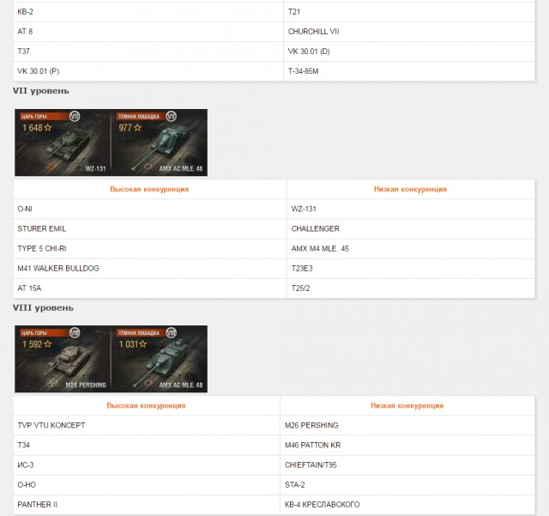Click the WZ-131 tank thumbnail
This screenshot has height=516, width=549.
63,143
